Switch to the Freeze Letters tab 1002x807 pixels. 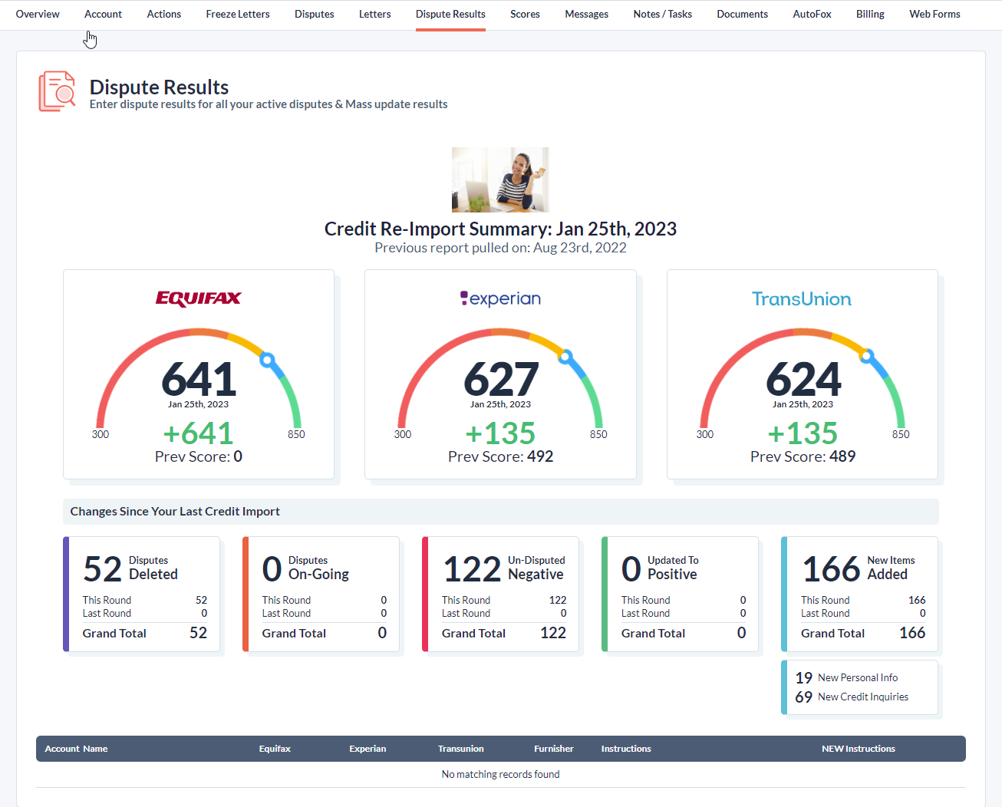(238, 14)
